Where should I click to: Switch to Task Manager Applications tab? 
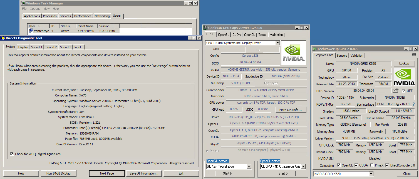click(x=32, y=16)
